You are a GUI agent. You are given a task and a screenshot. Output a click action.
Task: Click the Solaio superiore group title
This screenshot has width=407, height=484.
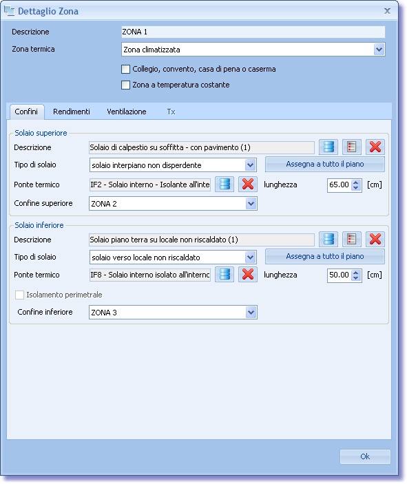(x=41, y=133)
